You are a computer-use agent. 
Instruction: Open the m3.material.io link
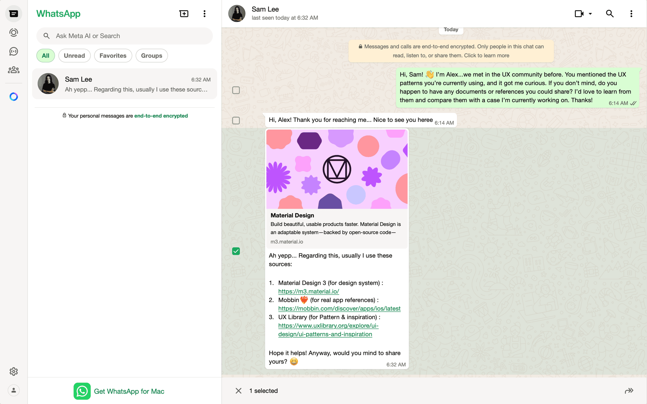click(x=308, y=292)
